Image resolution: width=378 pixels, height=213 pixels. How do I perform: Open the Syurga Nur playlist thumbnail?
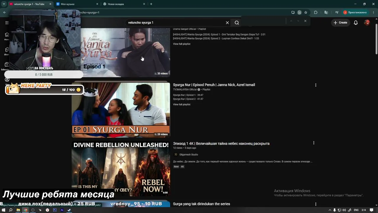[121, 110]
